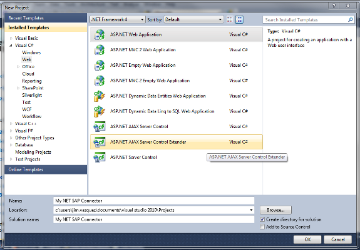
Task: Click the Dynamic Data Linq to SQL icon
Action: [x=100, y=111]
